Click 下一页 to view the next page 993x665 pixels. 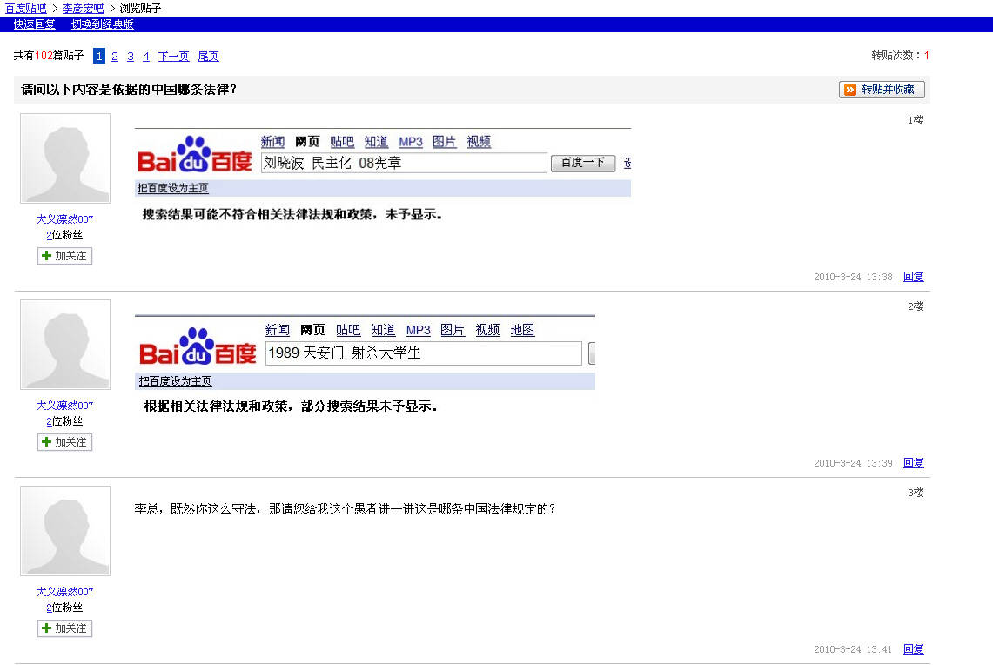[173, 57]
